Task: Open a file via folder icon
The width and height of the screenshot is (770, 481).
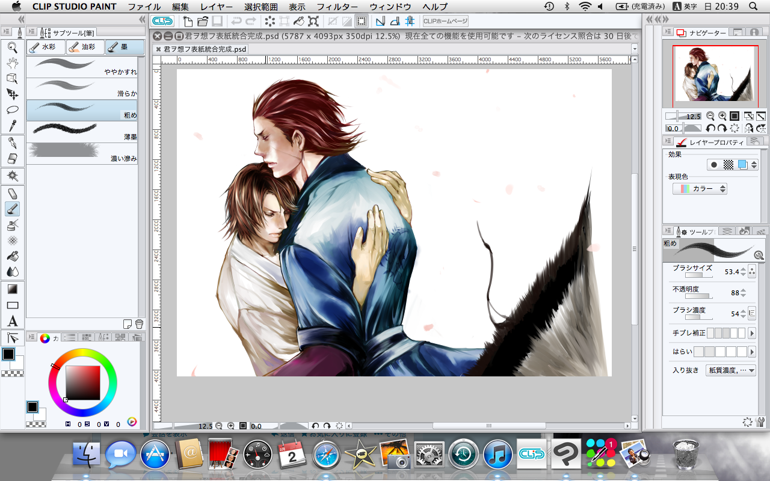Action: (202, 22)
